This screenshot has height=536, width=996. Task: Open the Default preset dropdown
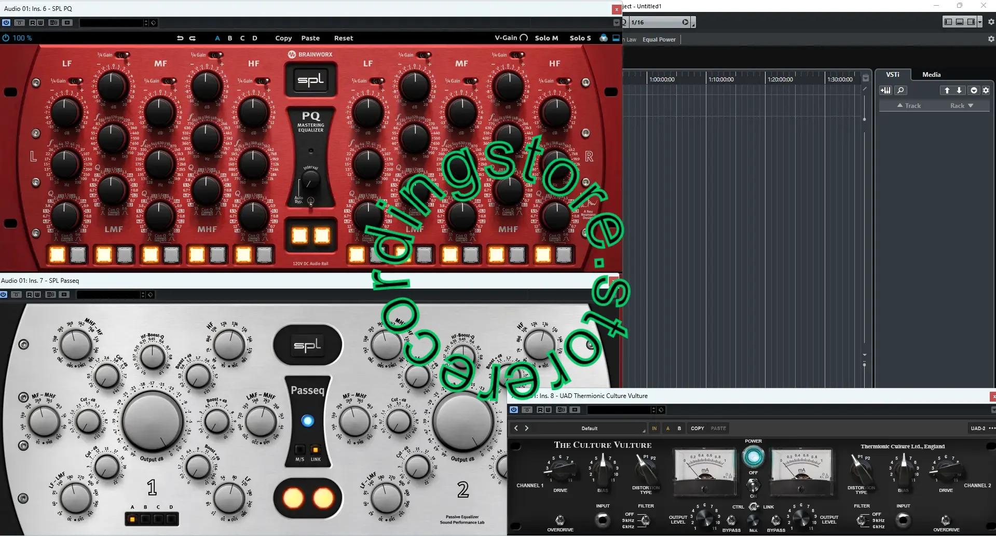point(590,429)
